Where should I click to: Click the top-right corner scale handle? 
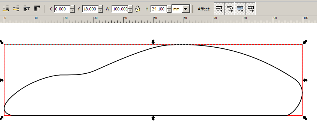click(x=305, y=42)
